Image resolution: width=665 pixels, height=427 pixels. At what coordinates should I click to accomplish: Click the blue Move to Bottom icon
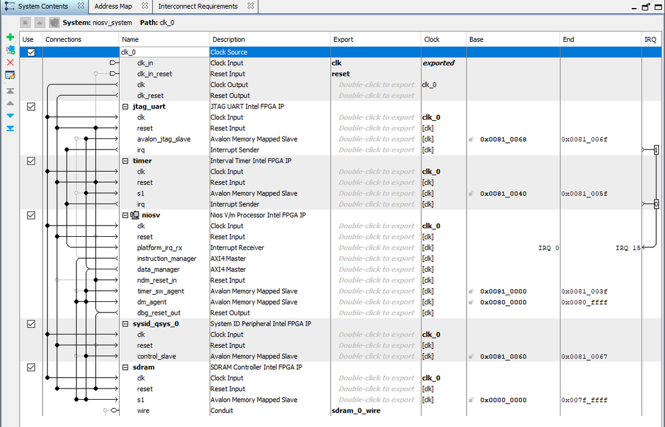(10, 128)
